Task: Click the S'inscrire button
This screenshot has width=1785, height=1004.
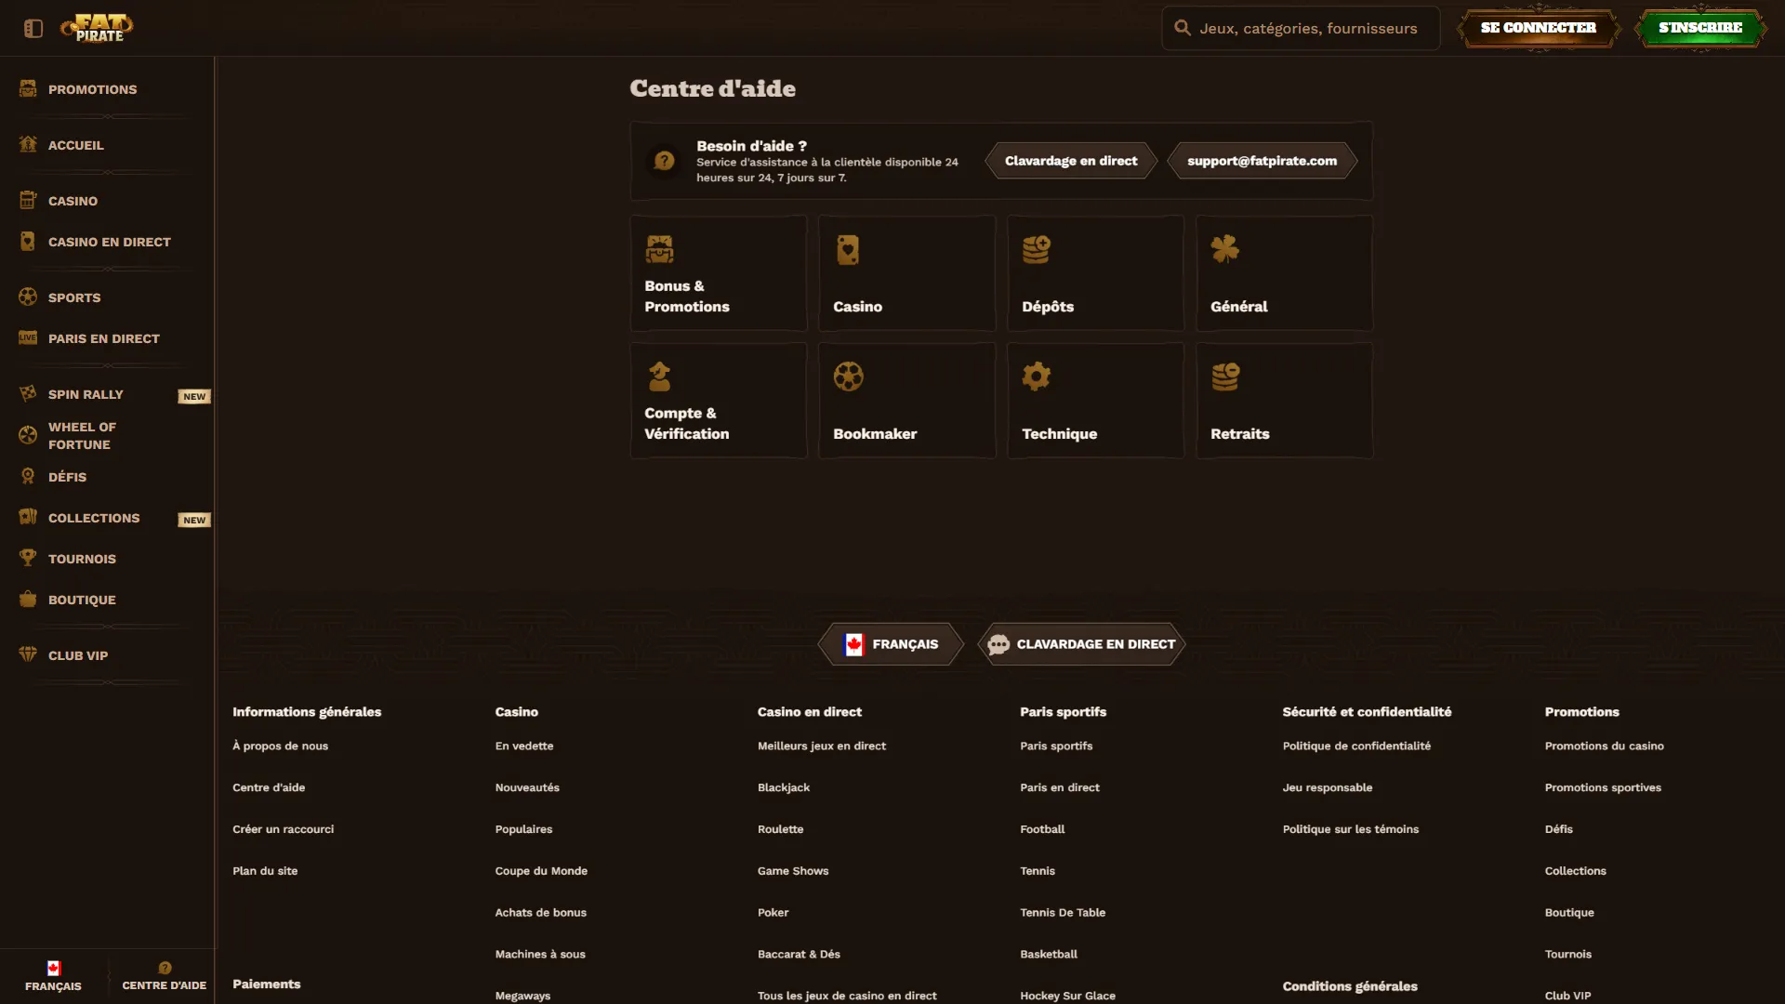Action: [x=1700, y=28]
